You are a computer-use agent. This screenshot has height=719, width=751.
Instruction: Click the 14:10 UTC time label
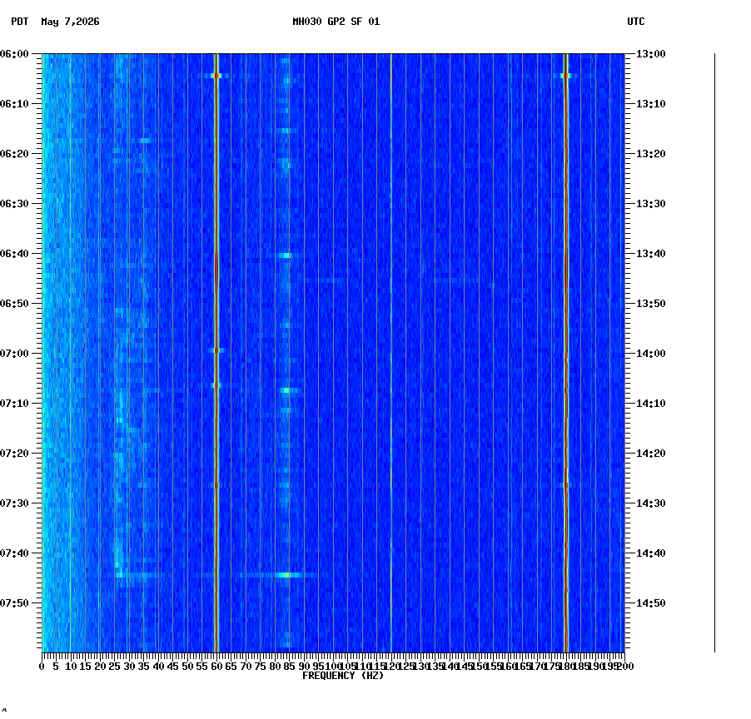point(651,404)
